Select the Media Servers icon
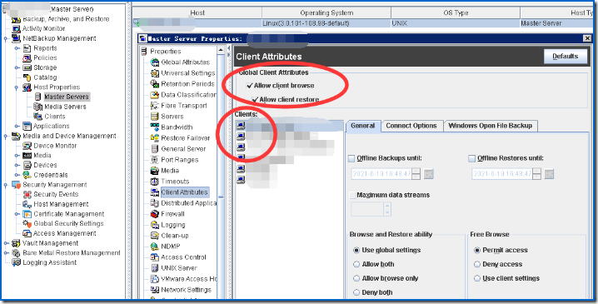The image size is (598, 304). 37,107
